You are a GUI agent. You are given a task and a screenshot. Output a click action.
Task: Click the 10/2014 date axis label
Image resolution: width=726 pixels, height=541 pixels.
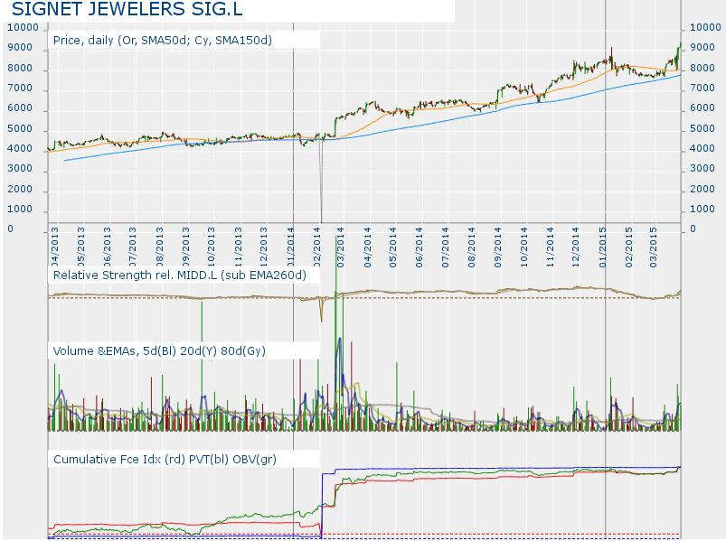[524, 247]
